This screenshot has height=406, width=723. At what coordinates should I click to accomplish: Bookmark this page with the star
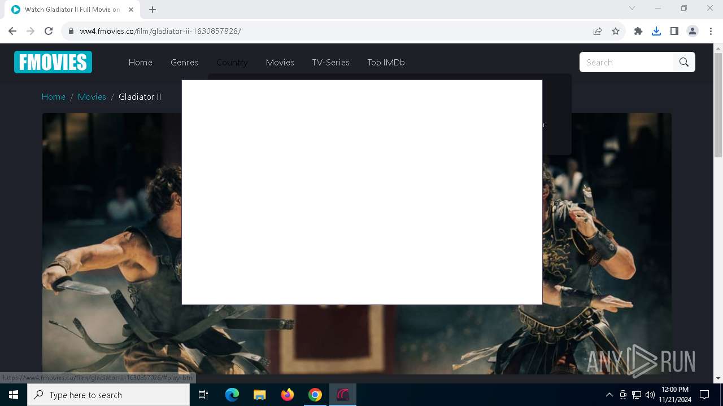(616, 31)
